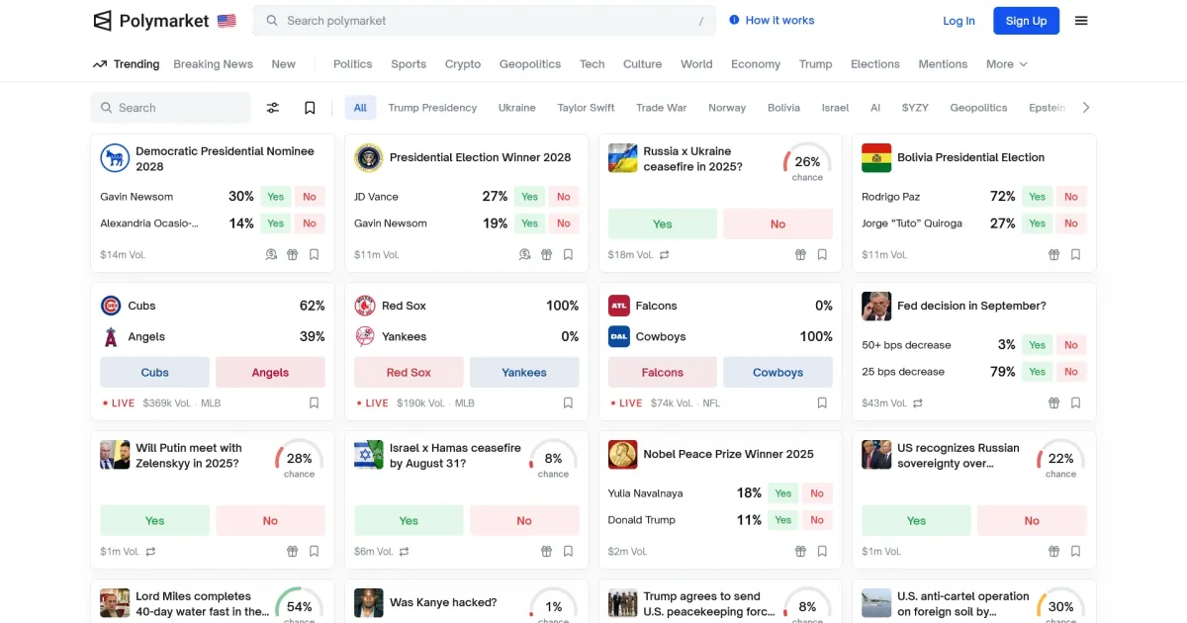Click gift icon on Democratic Nominee card
The width and height of the screenshot is (1187, 623).
pos(293,254)
